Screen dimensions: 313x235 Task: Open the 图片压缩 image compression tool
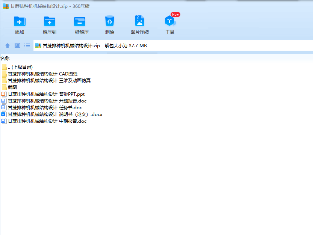coord(139,21)
